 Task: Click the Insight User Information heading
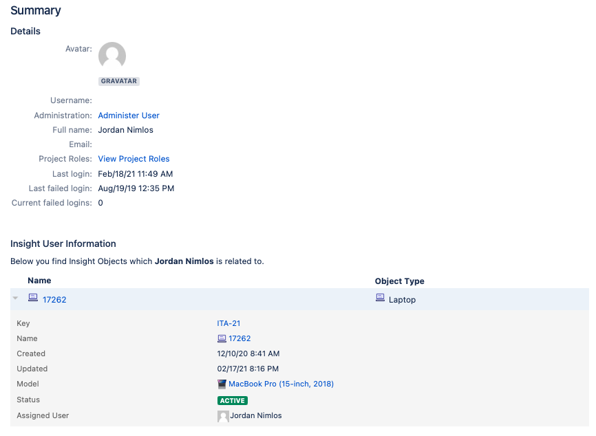[x=63, y=244]
